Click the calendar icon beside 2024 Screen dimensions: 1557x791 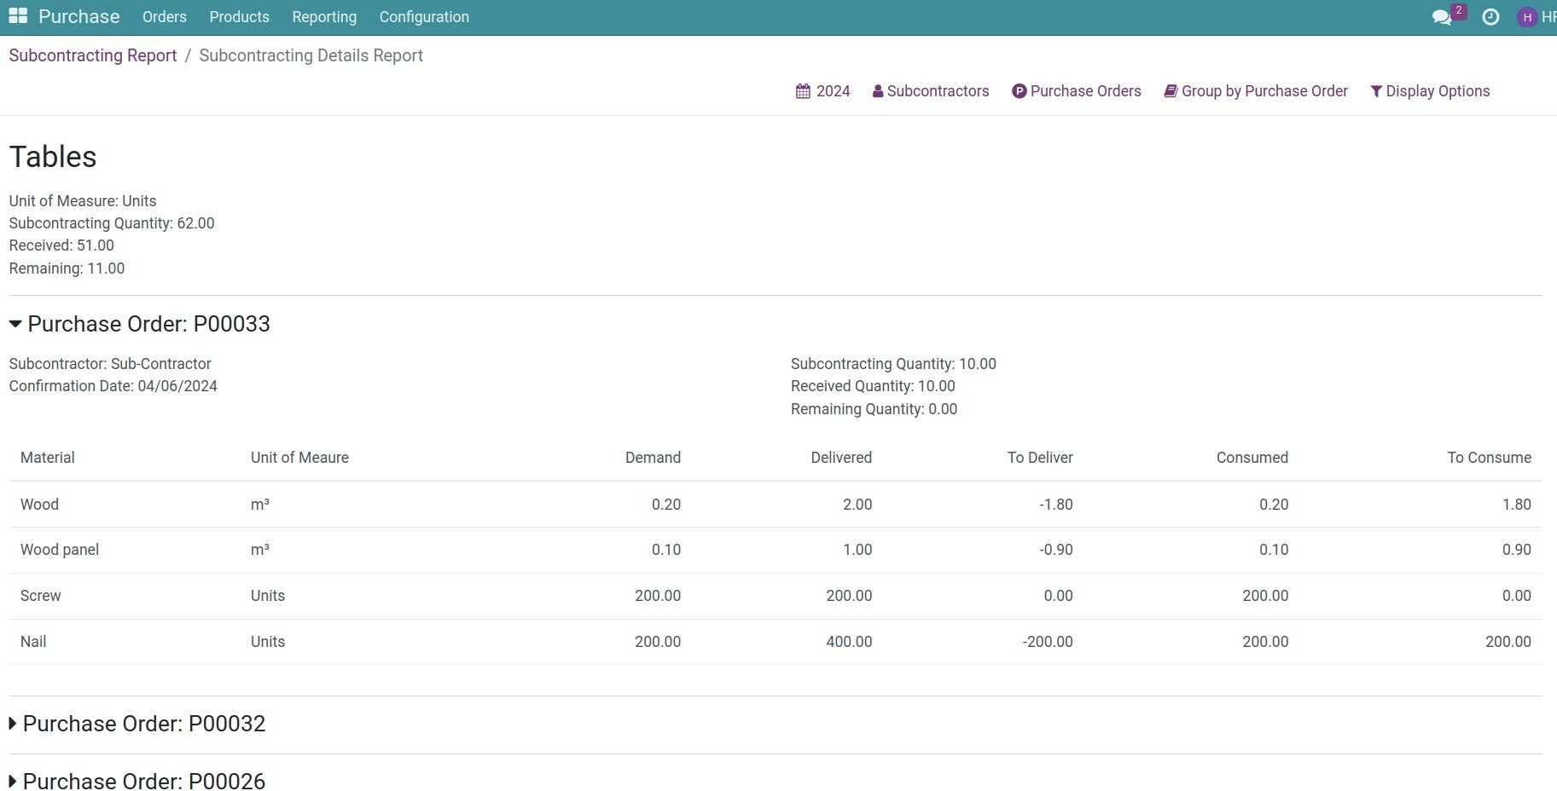pos(803,91)
